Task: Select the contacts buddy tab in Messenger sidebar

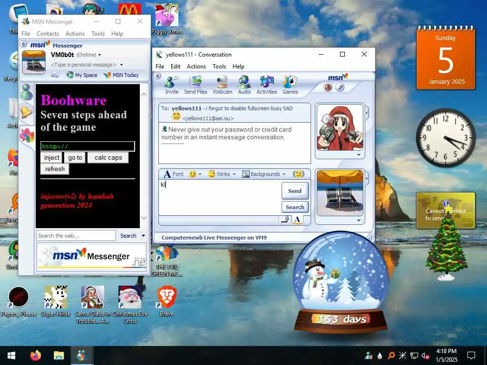Action: (x=27, y=92)
